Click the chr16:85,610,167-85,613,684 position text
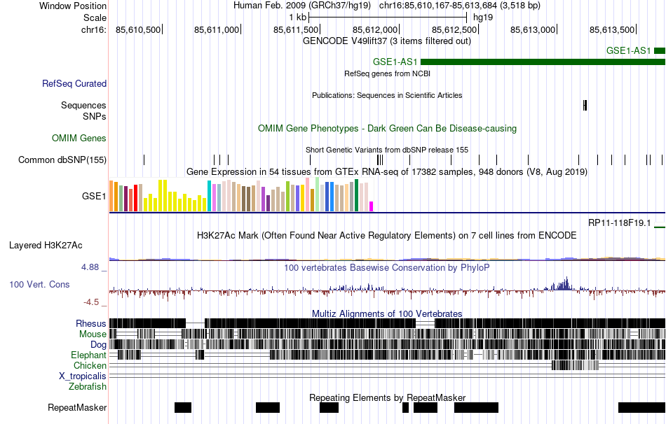The width and height of the screenshot is (666, 424). coord(460,6)
